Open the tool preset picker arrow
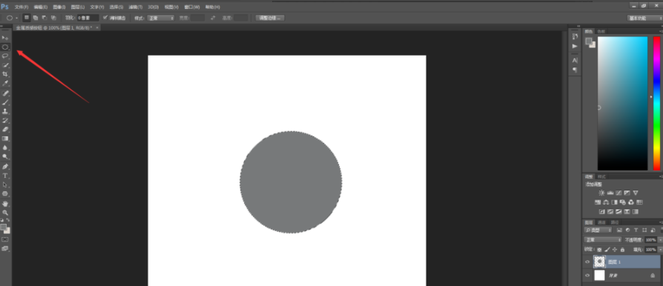This screenshot has height=286, width=663. pyautogui.click(x=16, y=19)
